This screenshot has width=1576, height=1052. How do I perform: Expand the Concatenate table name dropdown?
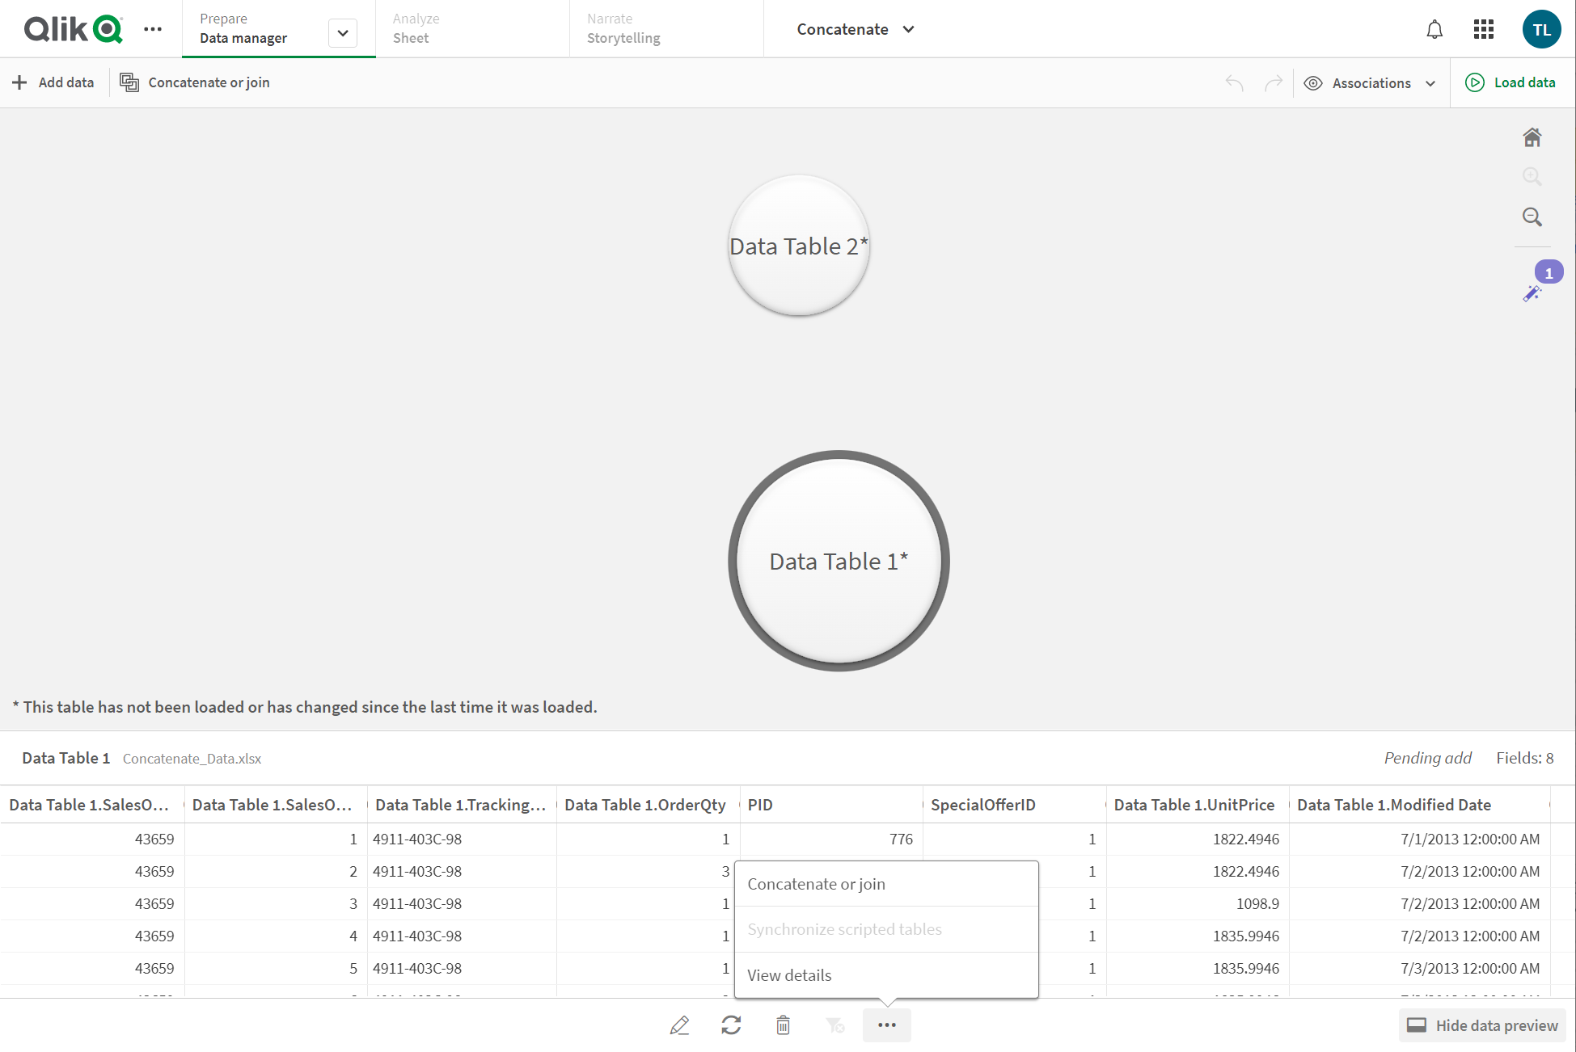[911, 28]
